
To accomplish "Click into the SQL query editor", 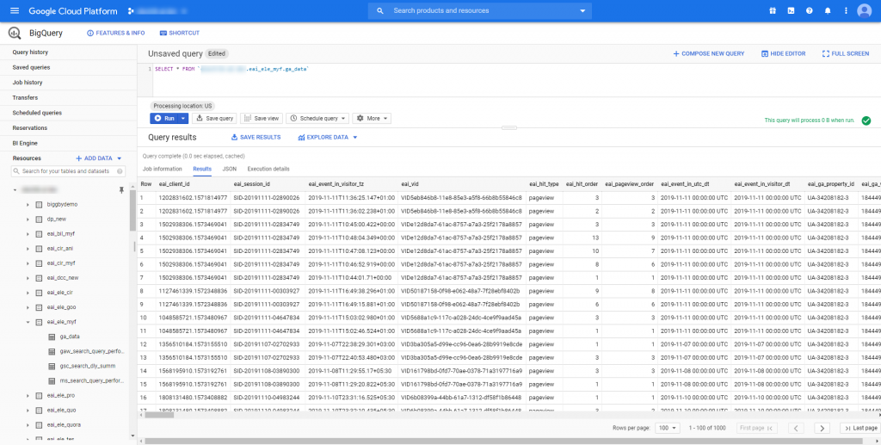I will (516, 80).
